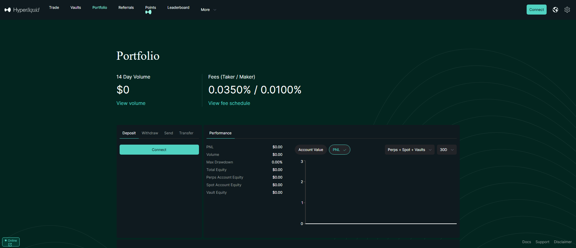This screenshot has width=576, height=248.
Task: Open the View volume link
Action: (131, 103)
